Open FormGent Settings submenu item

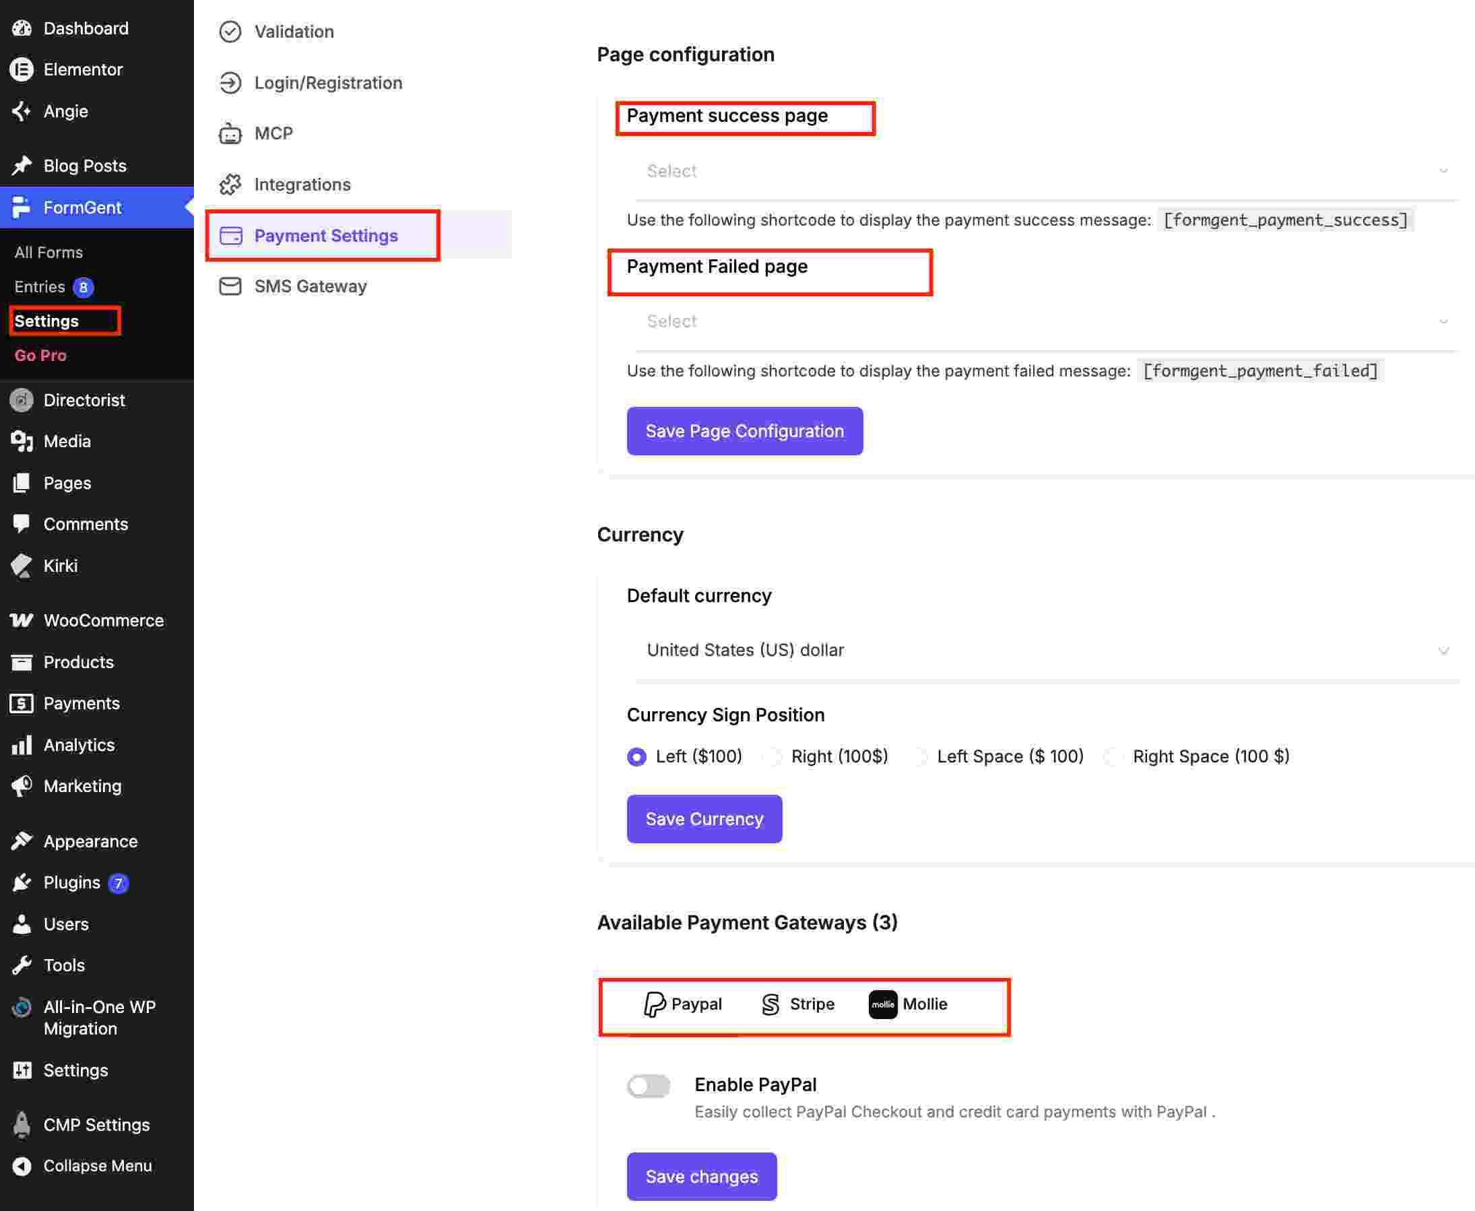46,321
